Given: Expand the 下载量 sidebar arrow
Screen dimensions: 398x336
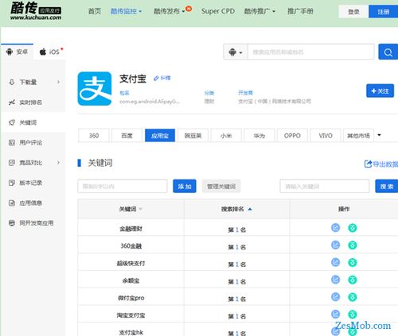Looking at the screenshot, I should pyautogui.click(x=58, y=82).
